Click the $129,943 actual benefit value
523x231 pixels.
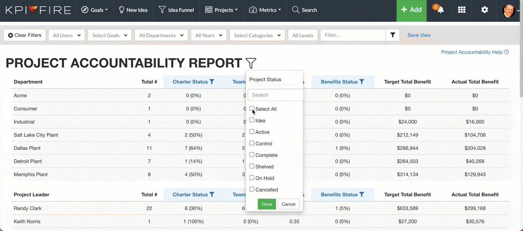click(x=475, y=174)
